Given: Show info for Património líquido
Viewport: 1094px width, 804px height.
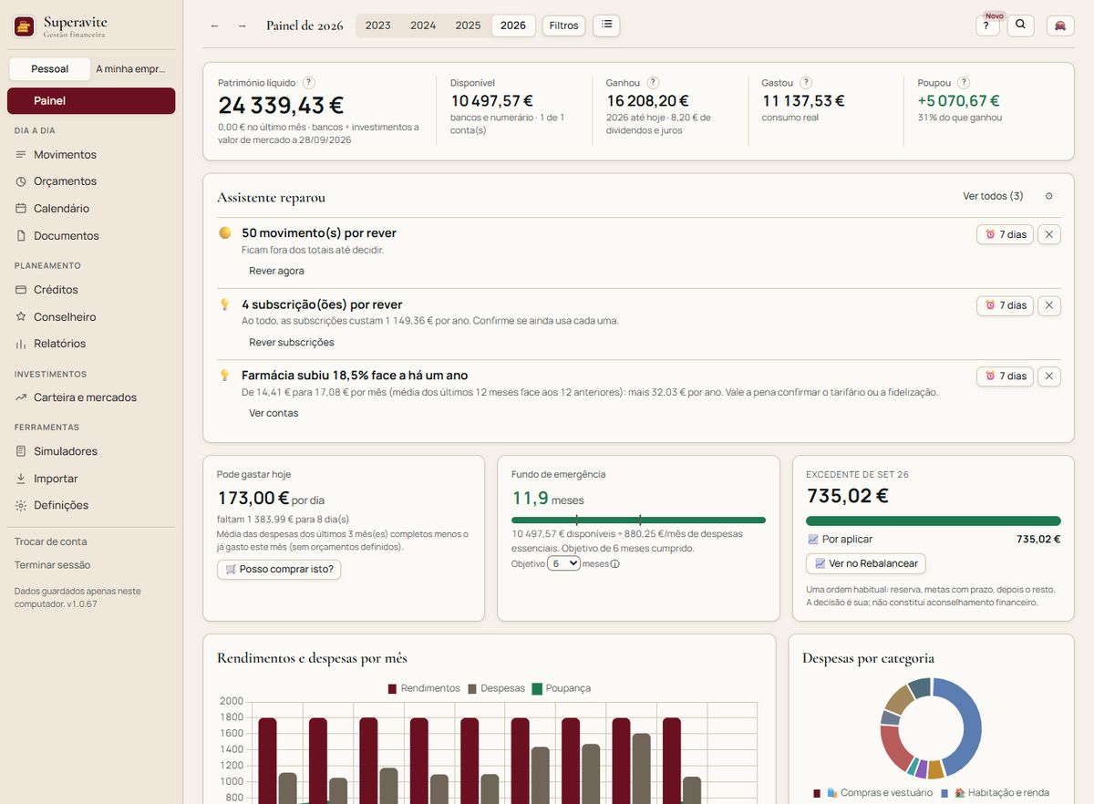Looking at the screenshot, I should pos(309,82).
